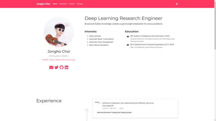216x121 pixels.
Task: Click 'Automatic Piano Arrangement' interest item
Action: pyautogui.click(x=101, y=42)
